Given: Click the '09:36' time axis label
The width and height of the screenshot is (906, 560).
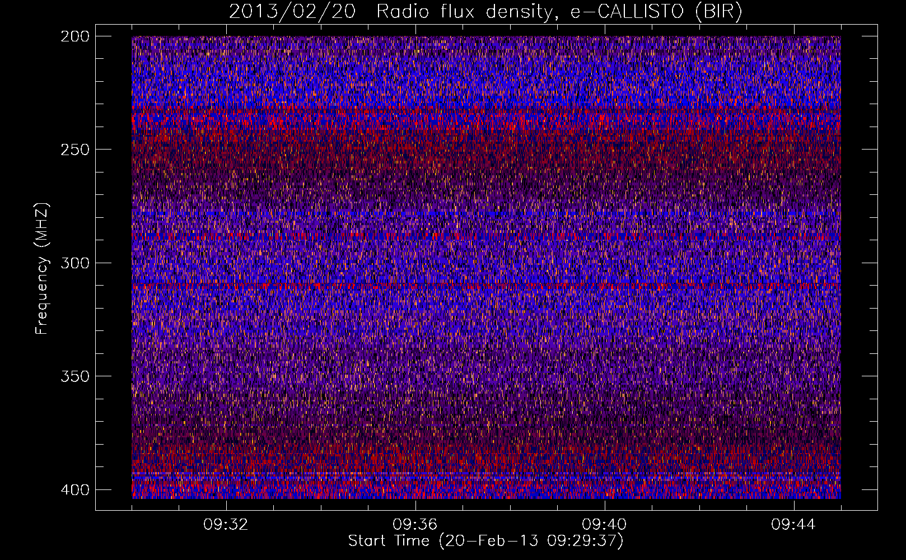Looking at the screenshot, I should coord(415,525).
